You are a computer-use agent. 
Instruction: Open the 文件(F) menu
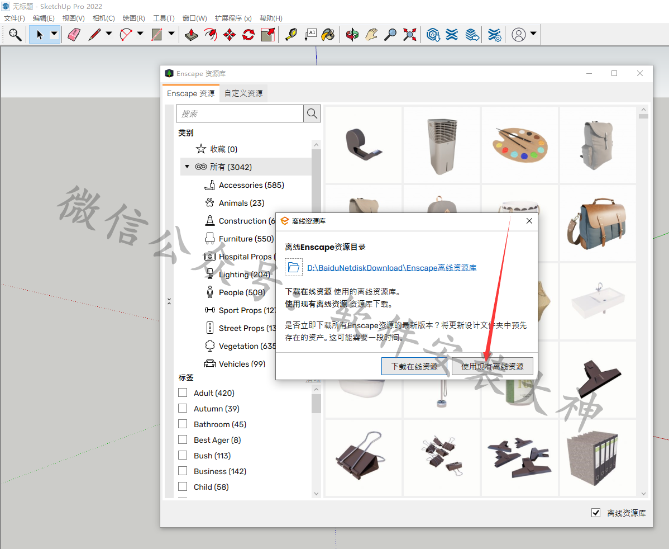click(x=15, y=18)
